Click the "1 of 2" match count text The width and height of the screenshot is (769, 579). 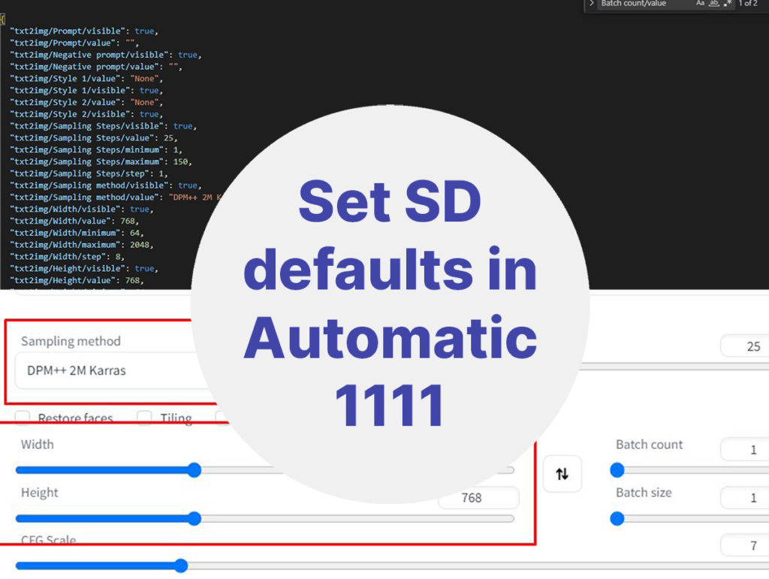pyautogui.click(x=748, y=3)
